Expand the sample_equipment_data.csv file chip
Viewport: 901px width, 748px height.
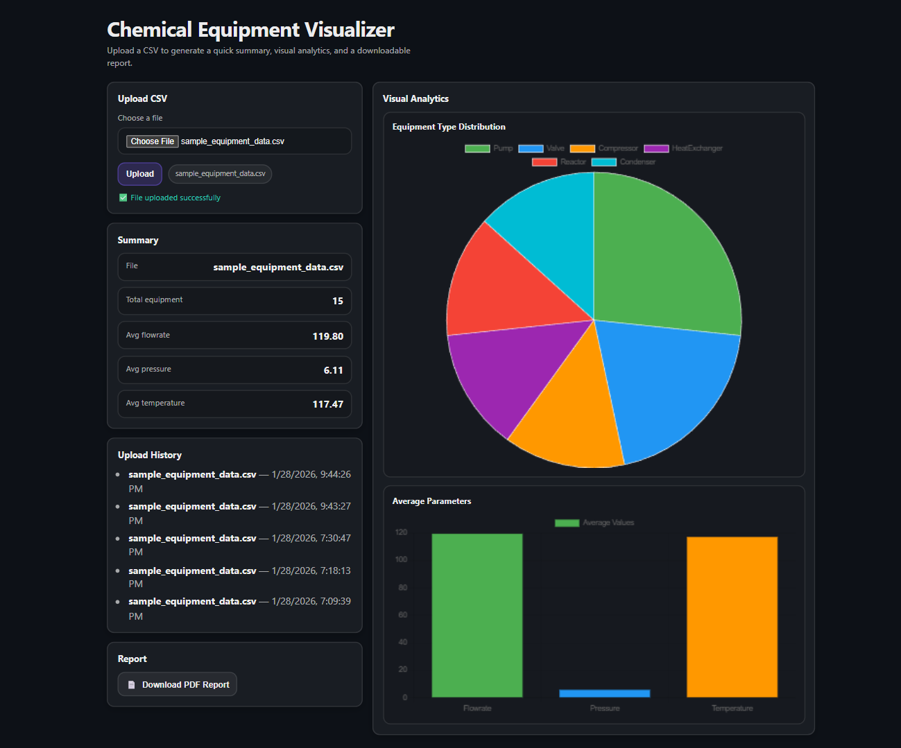[219, 173]
